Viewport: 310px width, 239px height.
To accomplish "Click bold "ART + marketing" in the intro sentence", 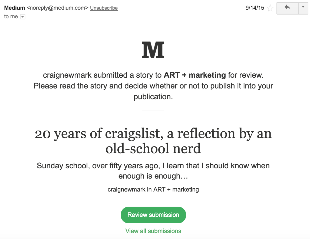I will pos(195,75).
